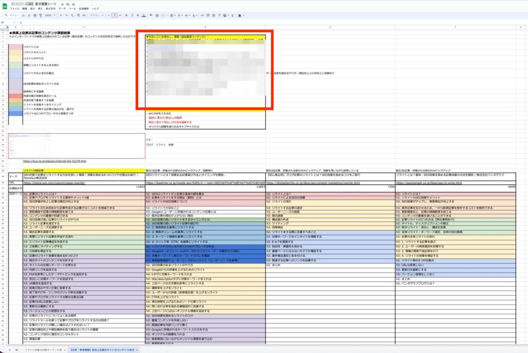Click the insert link icon
This screenshot has width=528, height=353.
point(203,15)
